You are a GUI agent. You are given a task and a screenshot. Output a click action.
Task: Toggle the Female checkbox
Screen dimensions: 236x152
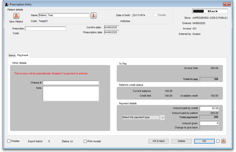pyautogui.click(x=156, y=15)
